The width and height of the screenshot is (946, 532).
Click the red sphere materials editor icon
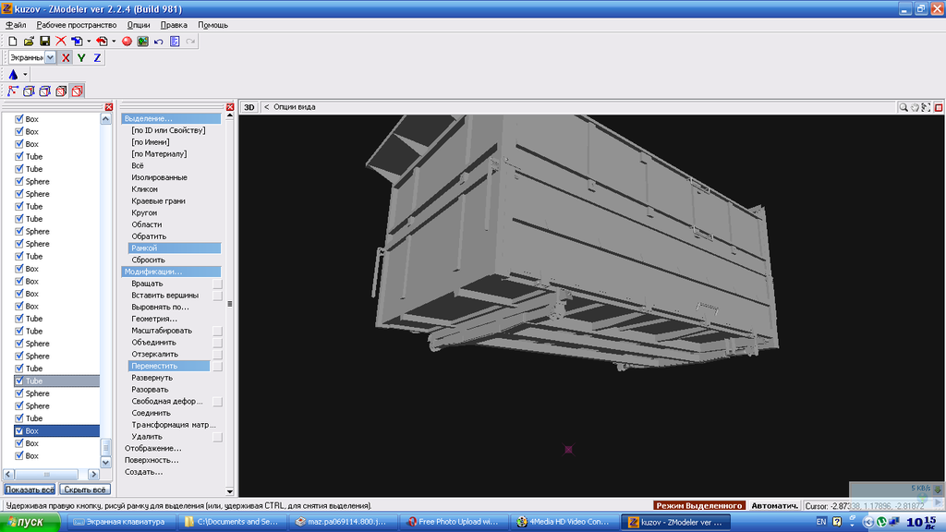[127, 42]
